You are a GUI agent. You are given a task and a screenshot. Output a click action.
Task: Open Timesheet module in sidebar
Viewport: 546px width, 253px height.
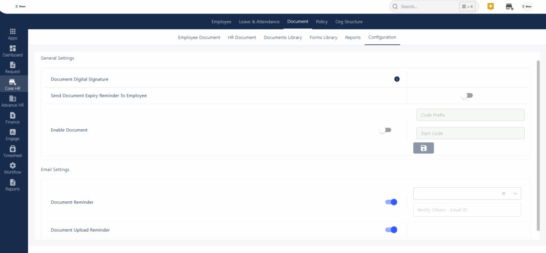tap(13, 151)
